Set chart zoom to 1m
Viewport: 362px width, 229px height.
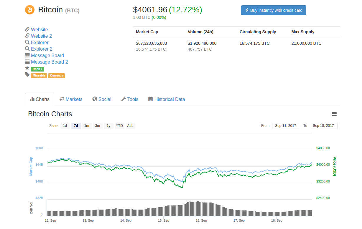[x=87, y=126]
